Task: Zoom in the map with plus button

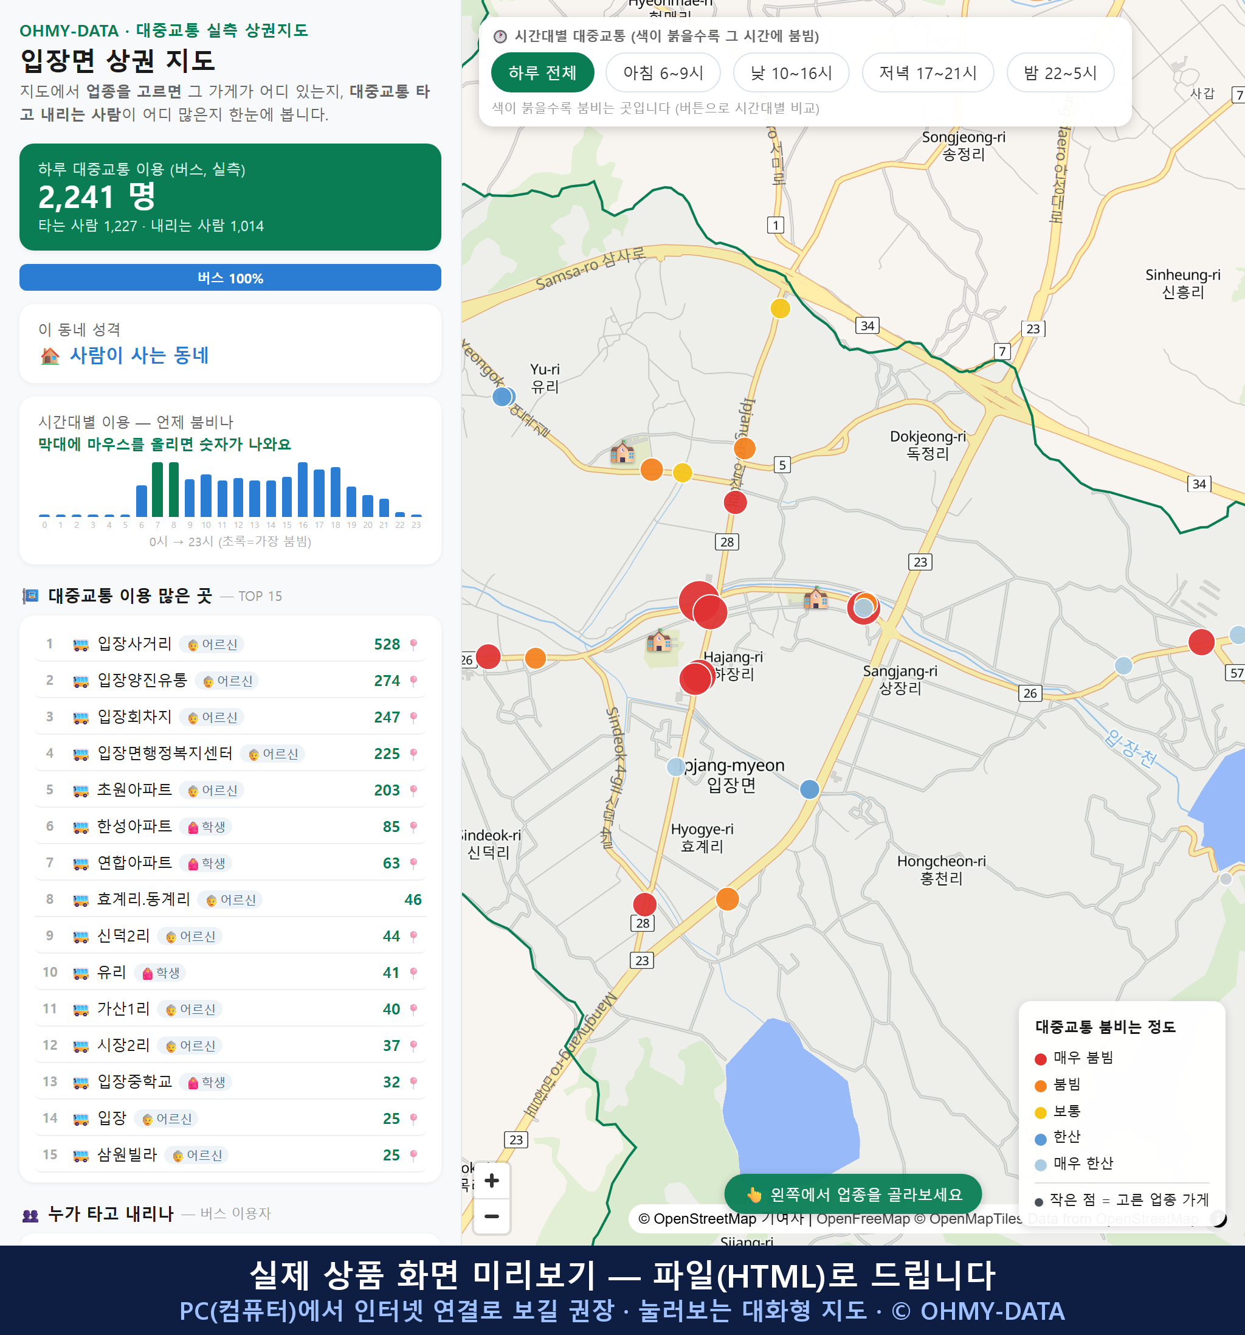Action: [x=492, y=1180]
